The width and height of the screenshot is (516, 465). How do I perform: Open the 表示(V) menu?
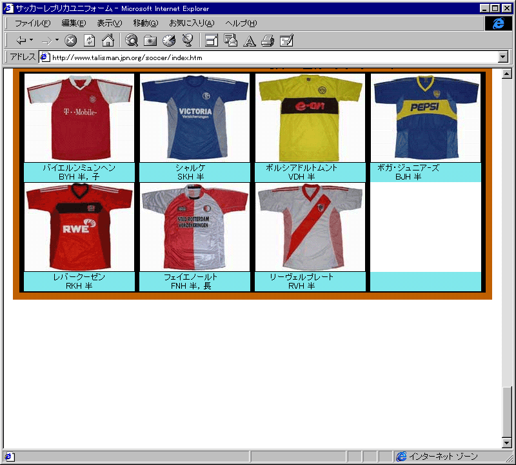(109, 23)
